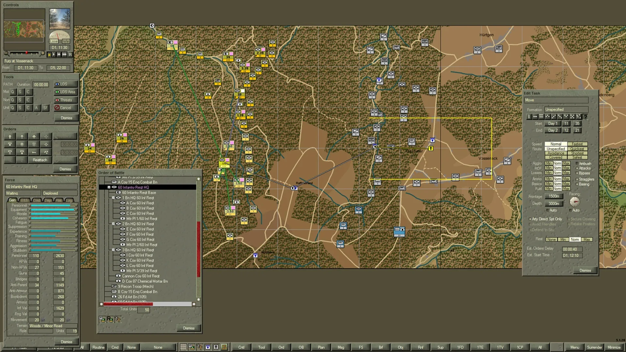The height and width of the screenshot is (352, 626).
Task: Collapse the 60 Infantry Regt HQ tree node
Action: 109,187
